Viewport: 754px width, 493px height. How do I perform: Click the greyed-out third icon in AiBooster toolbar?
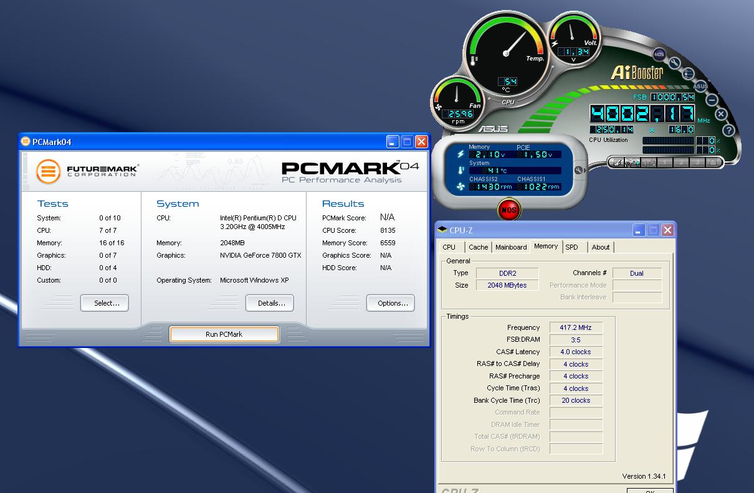point(649,162)
